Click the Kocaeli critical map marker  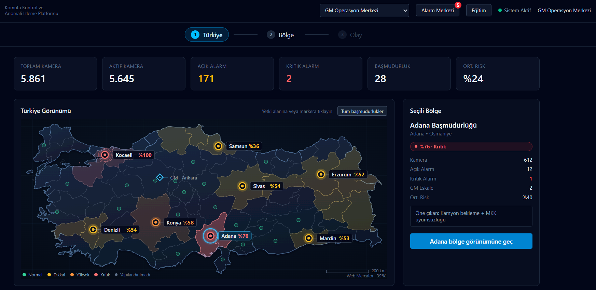[105, 155]
